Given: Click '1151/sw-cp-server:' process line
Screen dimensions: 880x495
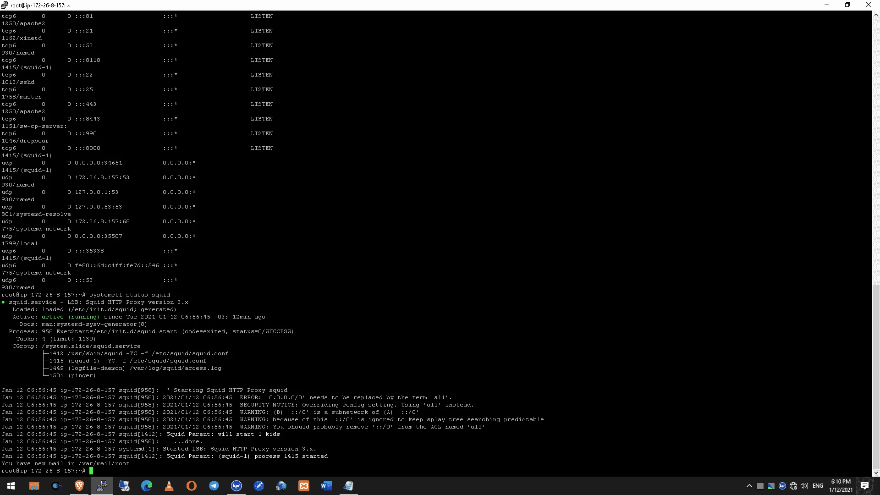Looking at the screenshot, I should point(34,126).
